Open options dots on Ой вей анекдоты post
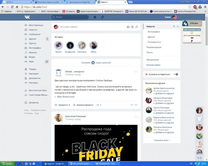Screen dimensions: 208x166 [x=136, y=72]
